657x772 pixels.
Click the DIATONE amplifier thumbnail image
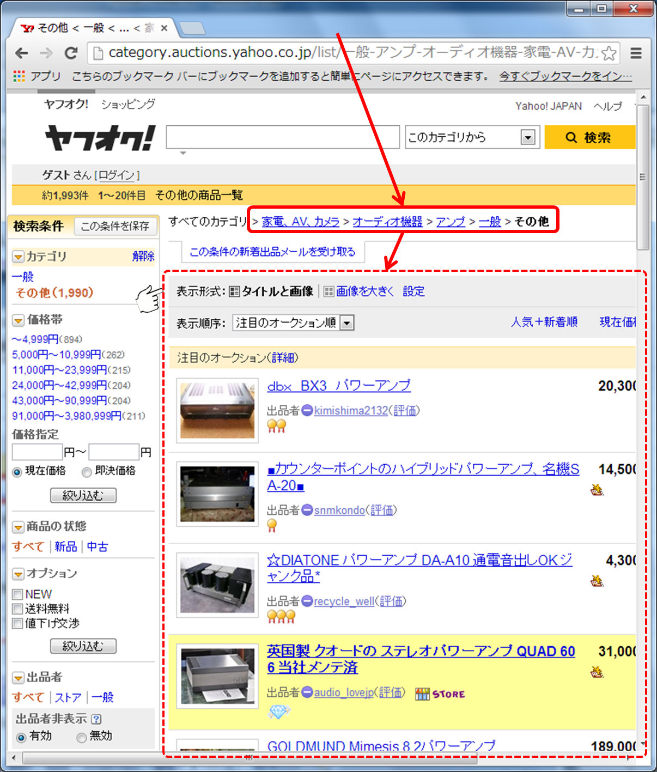coord(217,585)
